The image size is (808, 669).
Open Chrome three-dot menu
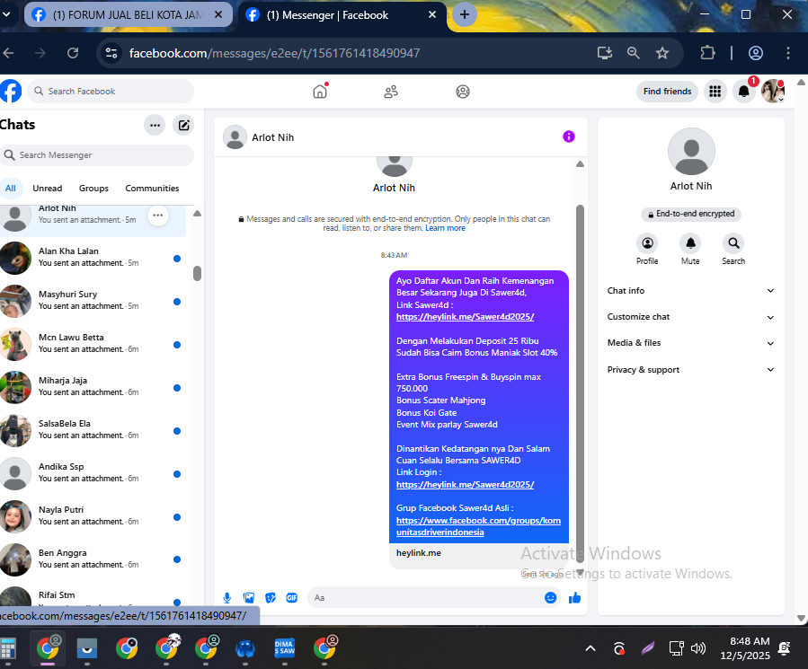(788, 53)
